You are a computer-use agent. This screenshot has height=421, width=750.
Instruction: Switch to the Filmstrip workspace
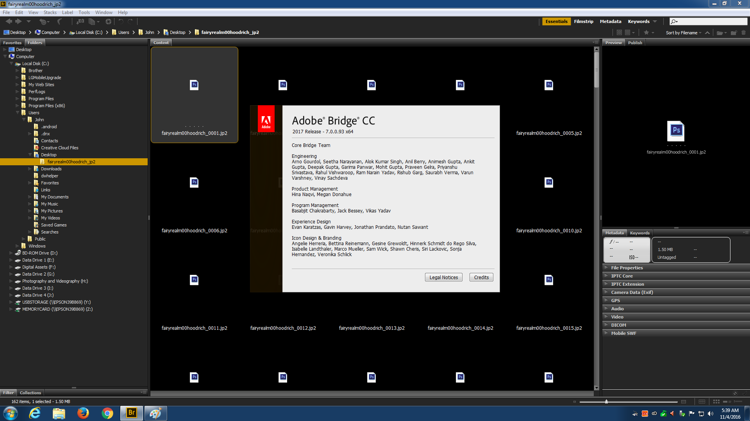[583, 21]
